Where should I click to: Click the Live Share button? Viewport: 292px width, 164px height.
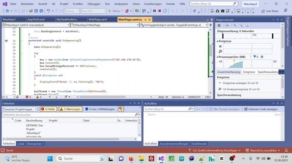pyautogui.click(x=270, y=11)
